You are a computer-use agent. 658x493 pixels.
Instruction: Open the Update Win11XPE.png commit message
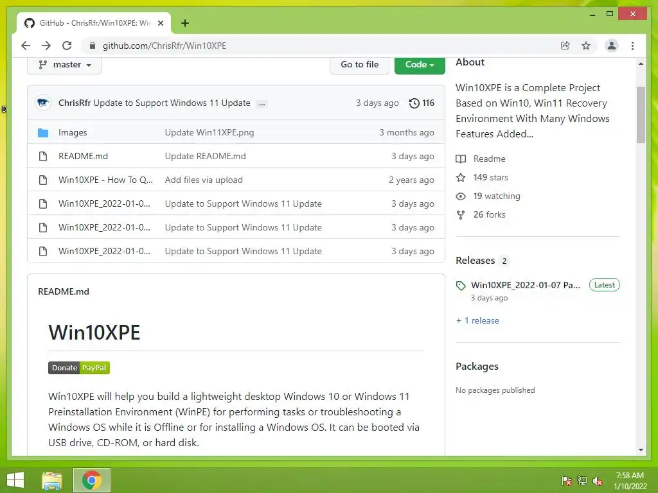tap(209, 132)
